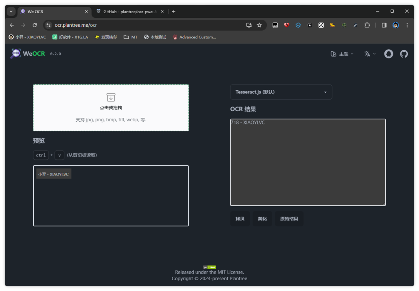Open the GitHub icon link in header
Image resolution: width=419 pixels, height=291 pixels.
(404, 54)
